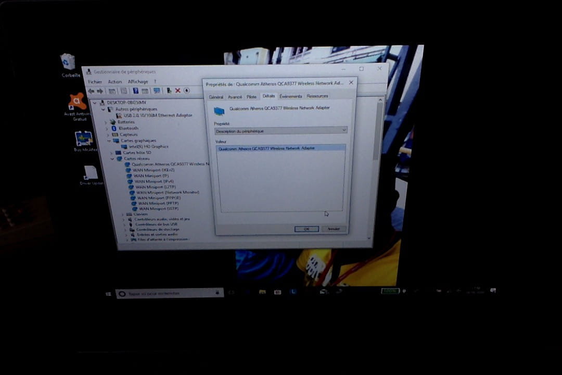Click the taskbar search box
This screenshot has height=375, width=562.
tap(170, 293)
